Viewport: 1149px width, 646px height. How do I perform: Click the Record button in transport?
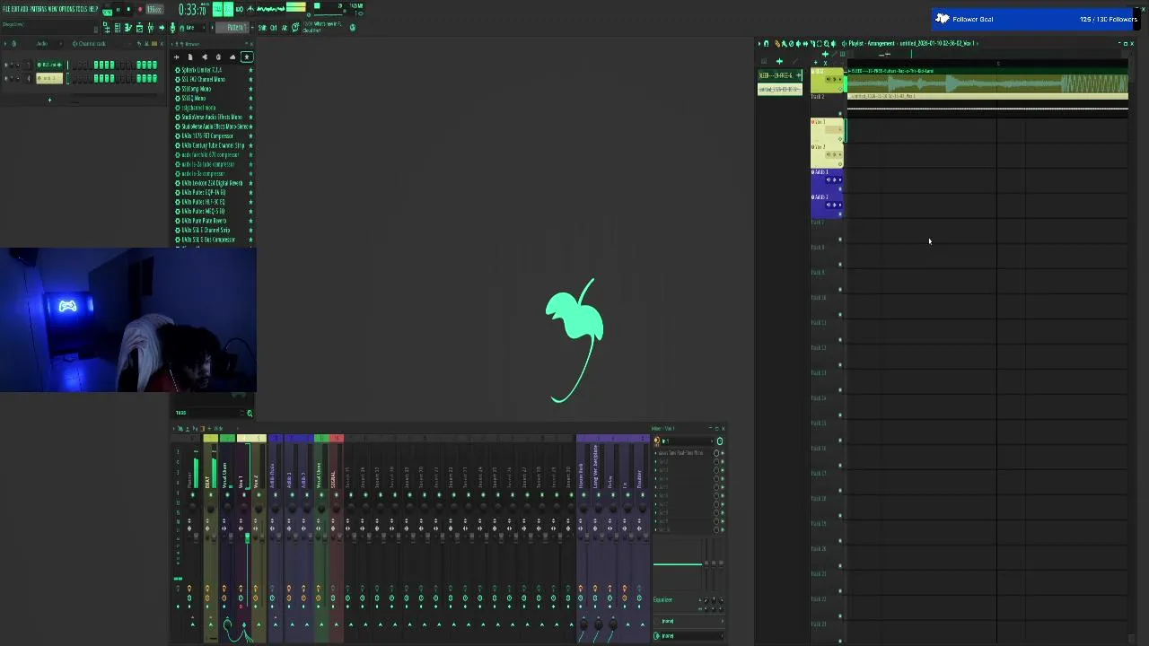pyautogui.click(x=140, y=9)
